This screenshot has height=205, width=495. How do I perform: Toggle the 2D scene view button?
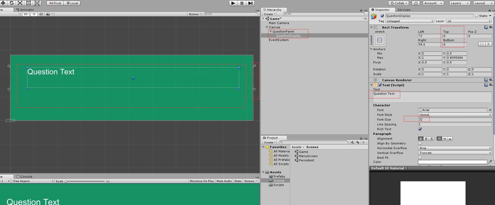pyautogui.click(x=25, y=14)
